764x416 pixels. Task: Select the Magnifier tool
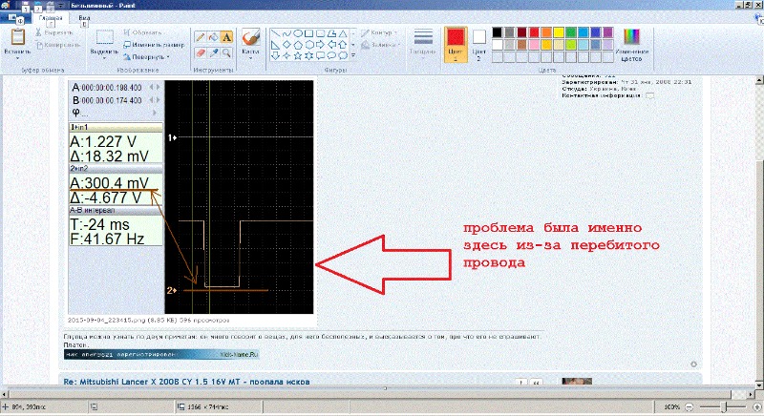[x=228, y=52]
